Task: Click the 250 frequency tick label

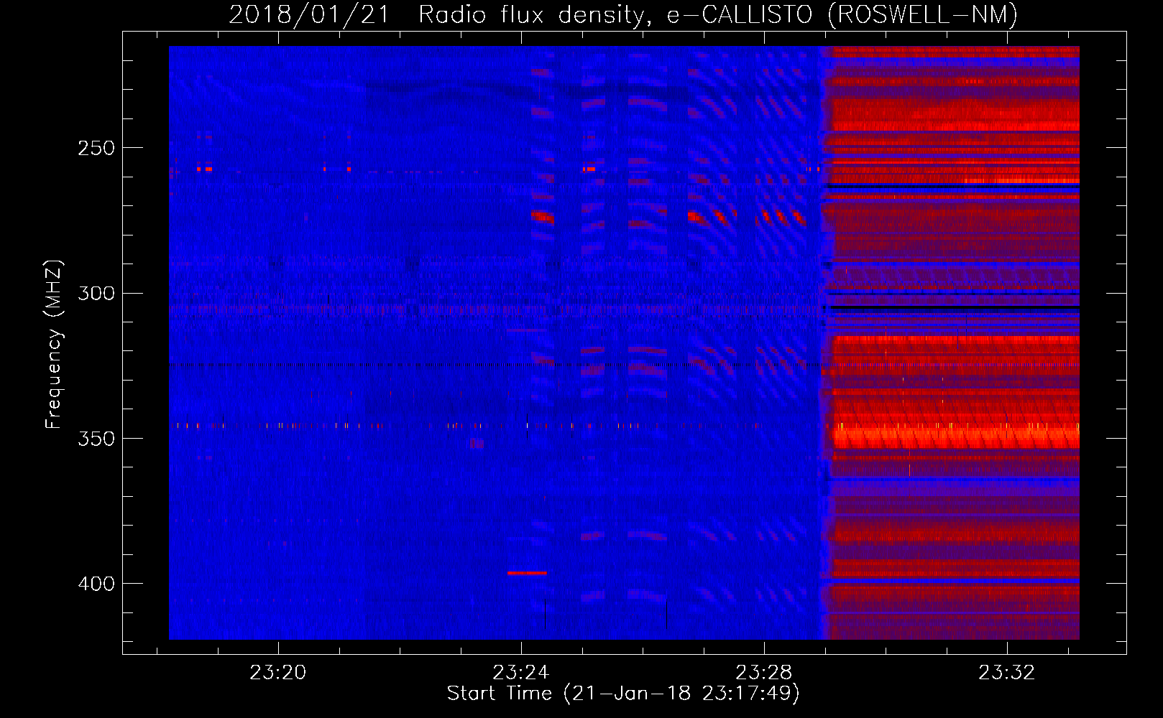Action: pos(96,148)
